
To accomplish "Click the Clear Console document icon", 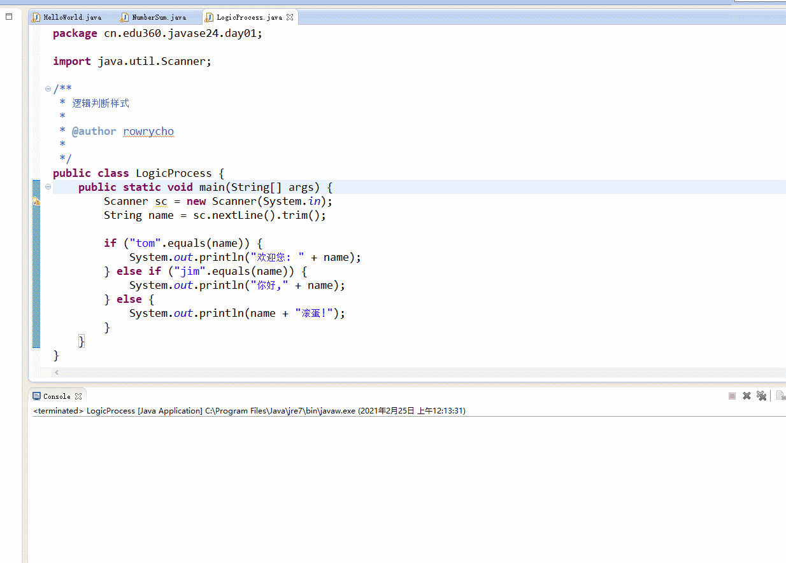I will pos(780,396).
